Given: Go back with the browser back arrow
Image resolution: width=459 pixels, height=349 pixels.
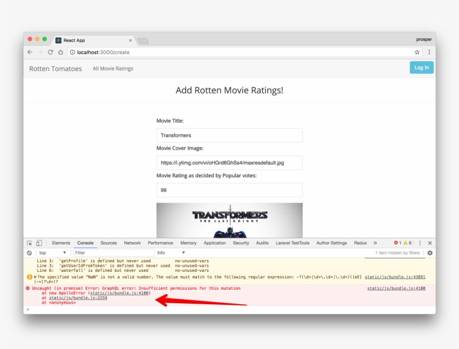Looking at the screenshot, I should point(30,52).
